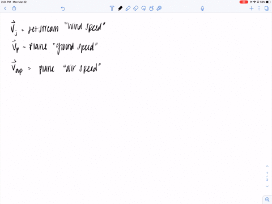This screenshot has height=204, width=272.
Task: Add new content with plus button
Action: 252,8
